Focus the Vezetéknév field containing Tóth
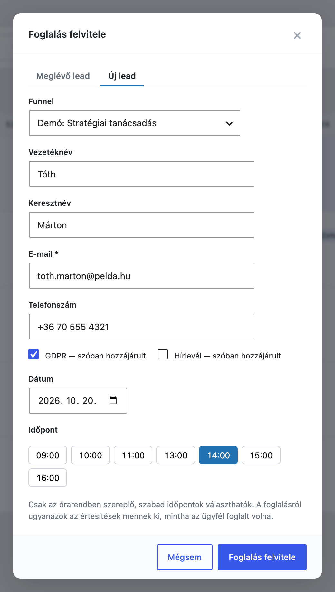The height and width of the screenshot is (592, 335). tap(142, 174)
